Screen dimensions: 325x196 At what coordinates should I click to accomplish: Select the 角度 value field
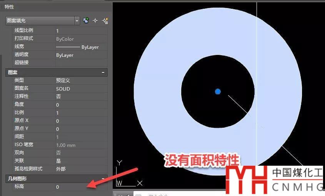[81, 105]
